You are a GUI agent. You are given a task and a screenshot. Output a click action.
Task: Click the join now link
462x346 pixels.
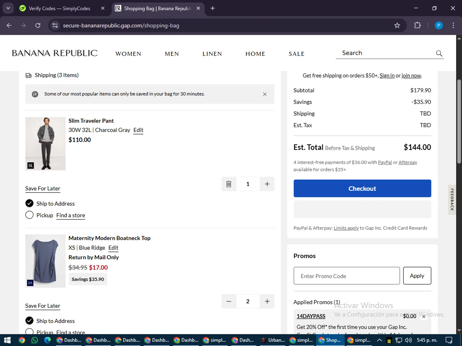tap(411, 76)
